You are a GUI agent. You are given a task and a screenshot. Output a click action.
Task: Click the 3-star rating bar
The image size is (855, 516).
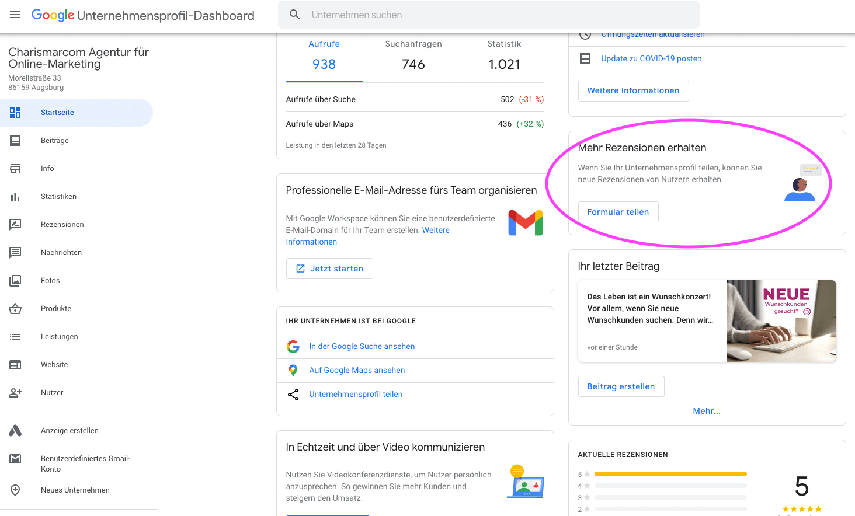coord(670,497)
